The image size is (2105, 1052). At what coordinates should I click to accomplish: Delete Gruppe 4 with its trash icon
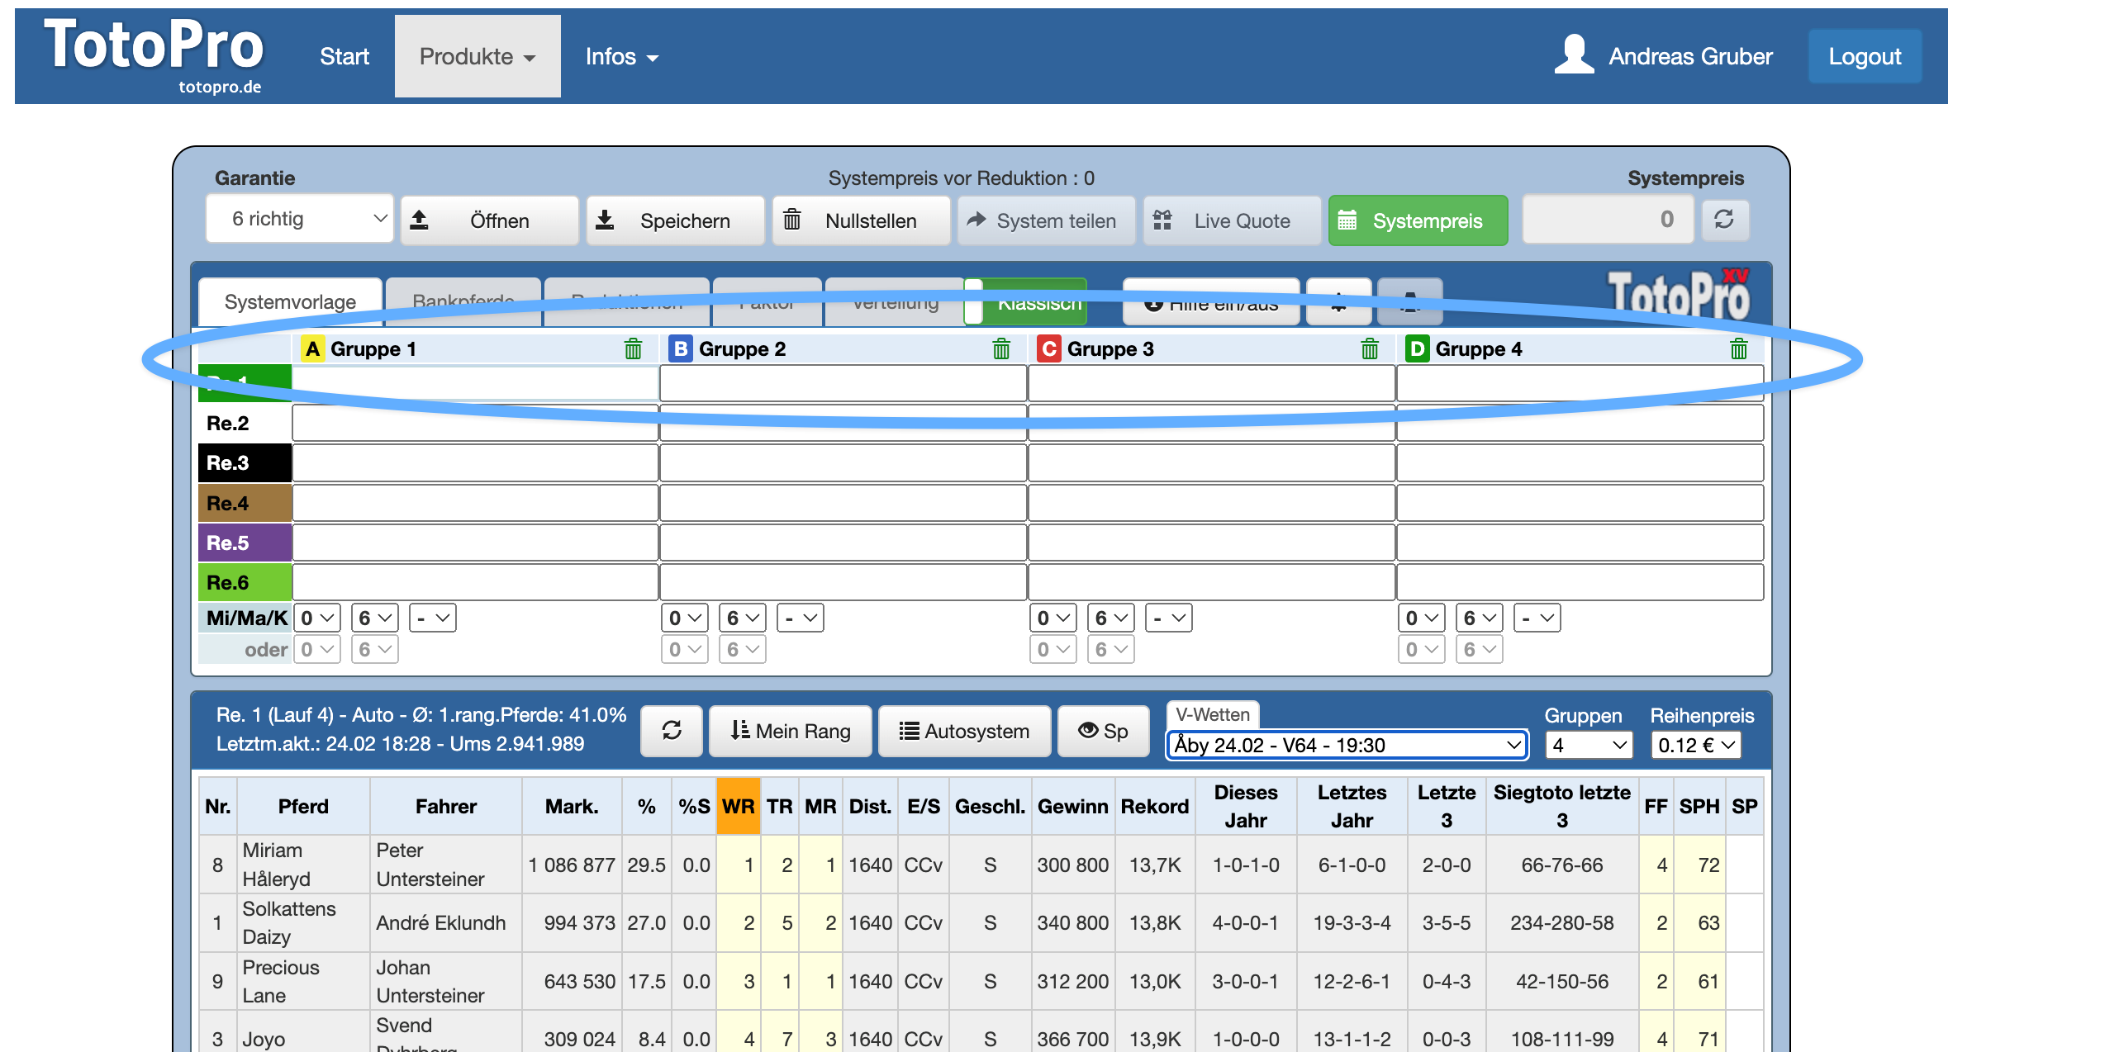[1738, 349]
